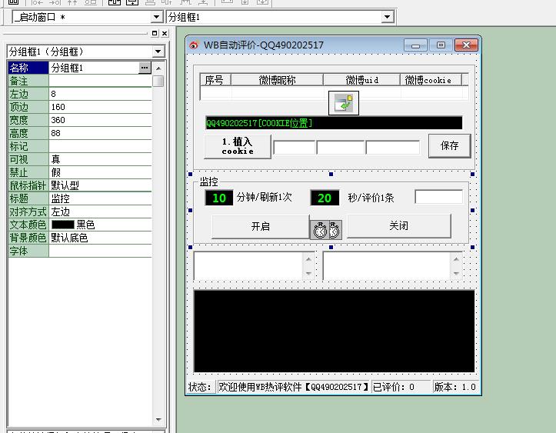Screen dimensions: 556x433
Task: Click the property panel float/restore icon
Action: click(x=154, y=33)
